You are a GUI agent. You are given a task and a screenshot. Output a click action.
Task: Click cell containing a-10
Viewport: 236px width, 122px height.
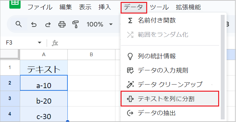(44, 83)
